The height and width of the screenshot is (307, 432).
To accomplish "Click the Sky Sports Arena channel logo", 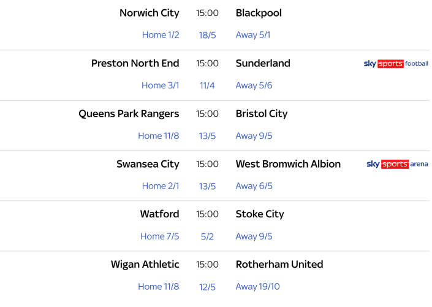I will click(397, 165).
